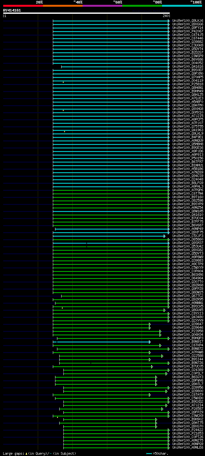Select the UniRef100_Q8H6N1 label
The width and height of the screenshot is (205, 456).
tap(188, 88)
